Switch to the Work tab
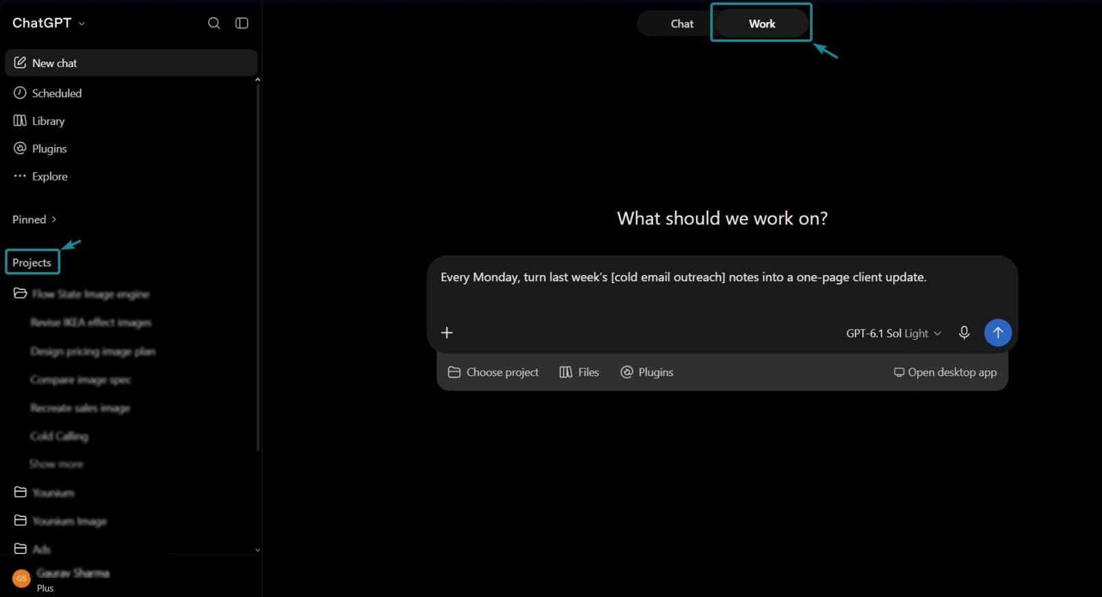 pos(762,24)
